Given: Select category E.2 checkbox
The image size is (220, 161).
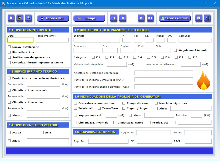Looking at the screenshot, I should pyautogui.click(x=107, y=57).
